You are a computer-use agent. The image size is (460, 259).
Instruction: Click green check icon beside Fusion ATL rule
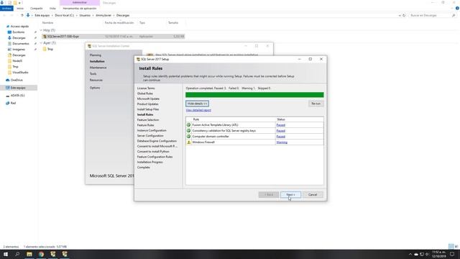coord(188,124)
